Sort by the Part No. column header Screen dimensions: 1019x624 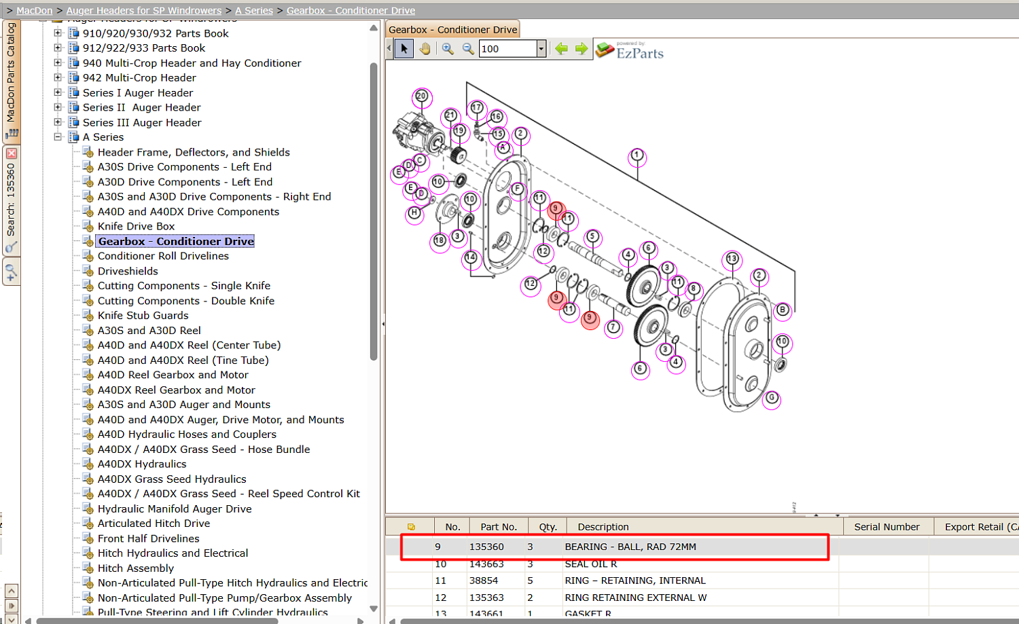coord(499,527)
